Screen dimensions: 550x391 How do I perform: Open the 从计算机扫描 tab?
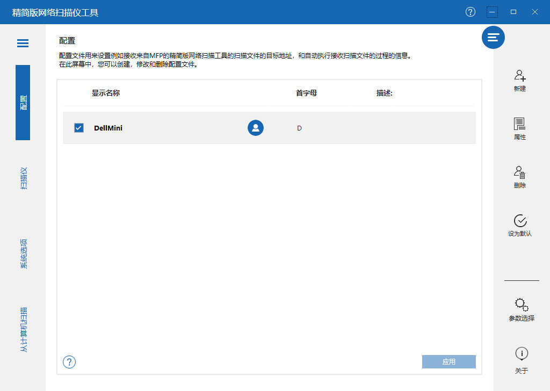[x=23, y=330]
